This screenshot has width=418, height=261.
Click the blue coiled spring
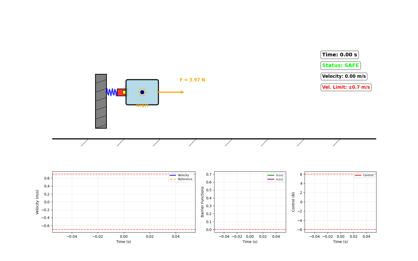112,92
